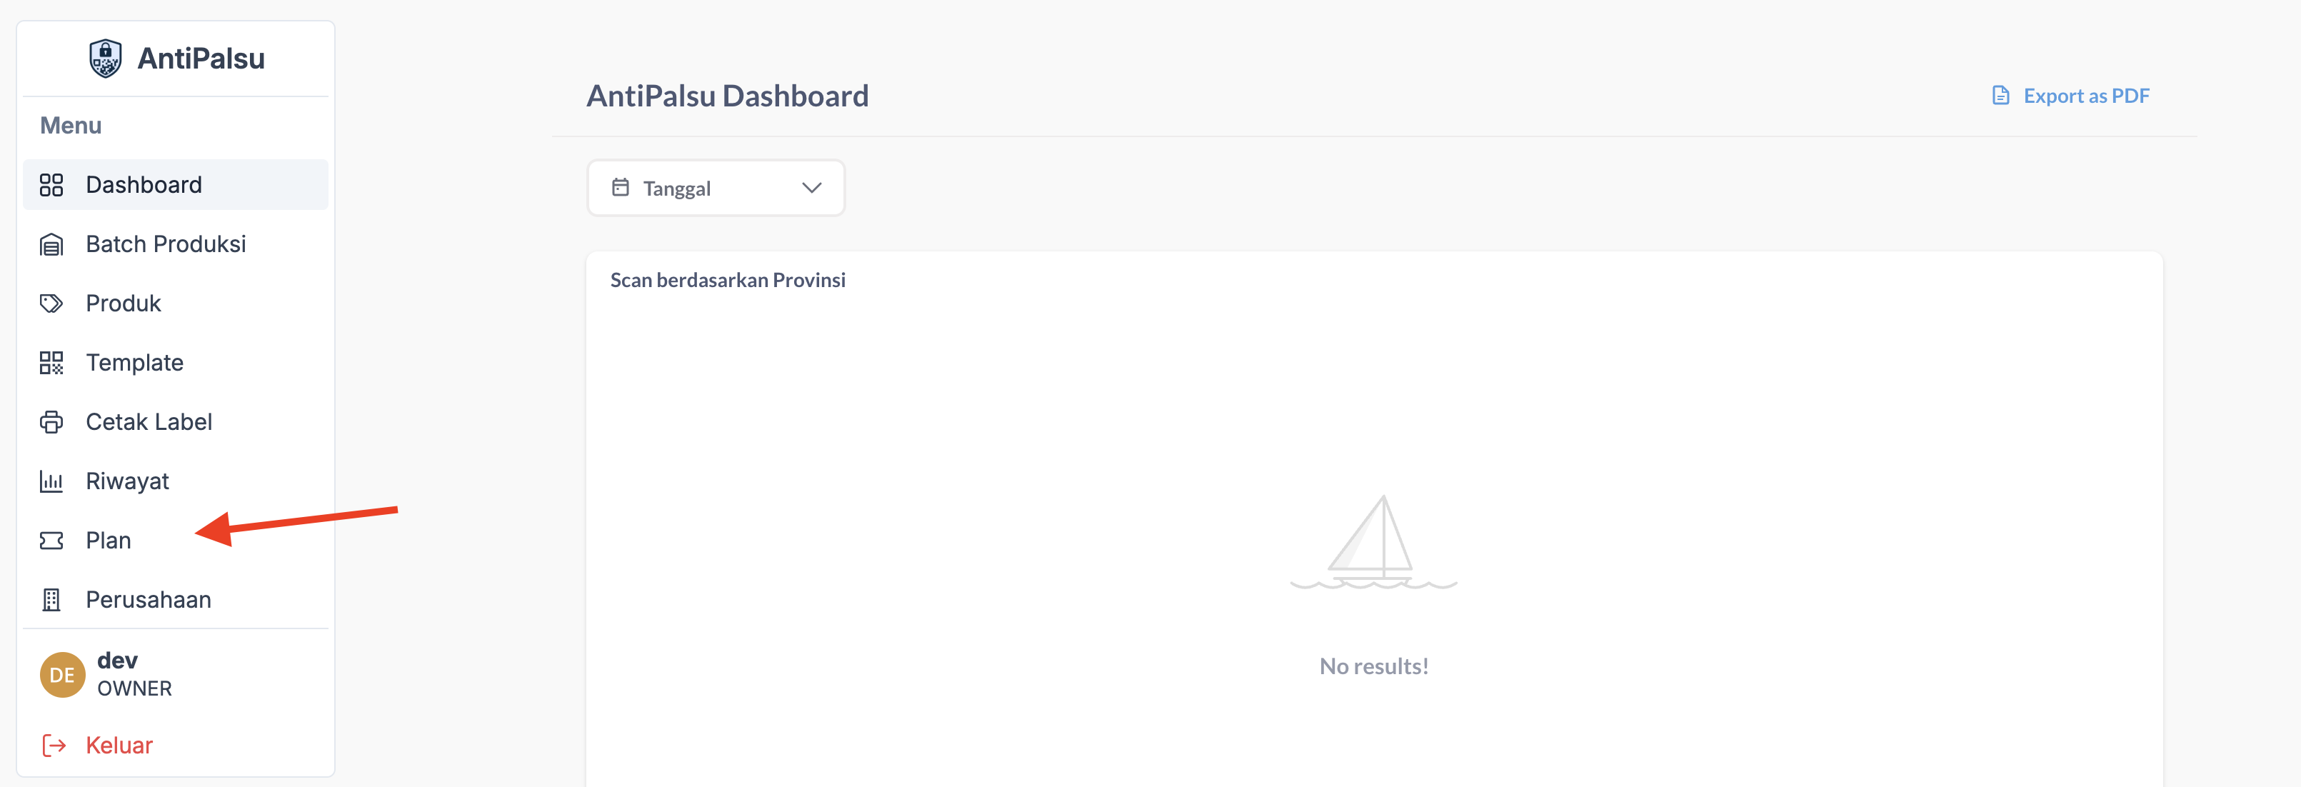Select the Perusahaan menu item
Viewport: 2301px width, 787px height.
point(149,599)
